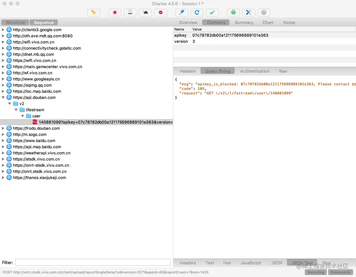This screenshot has width=356, height=277.
Task: Click the user folder icon
Action: tap(28, 116)
